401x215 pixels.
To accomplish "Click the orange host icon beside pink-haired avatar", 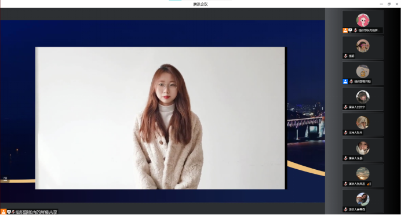I will (x=345, y=30).
